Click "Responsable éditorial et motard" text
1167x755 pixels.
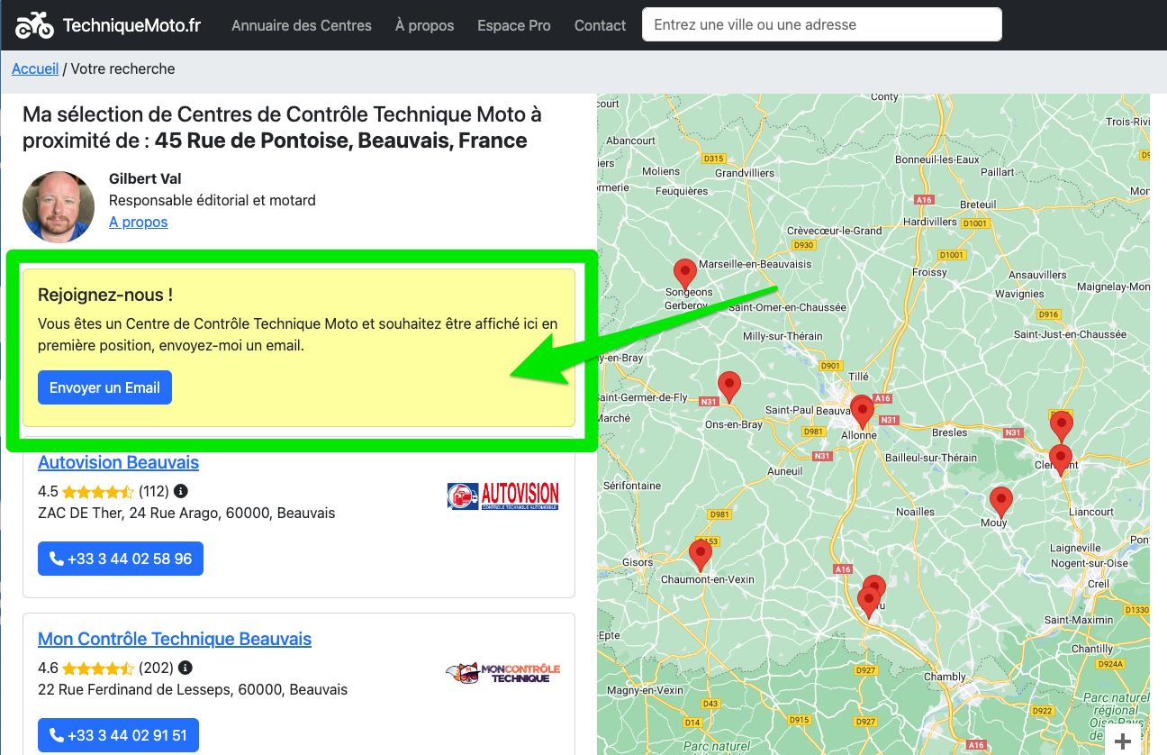point(213,200)
